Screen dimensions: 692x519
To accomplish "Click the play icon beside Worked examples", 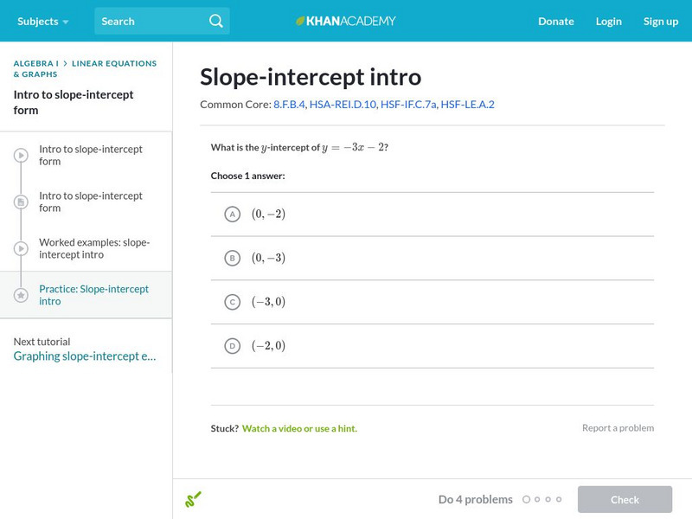I will 22,249.
